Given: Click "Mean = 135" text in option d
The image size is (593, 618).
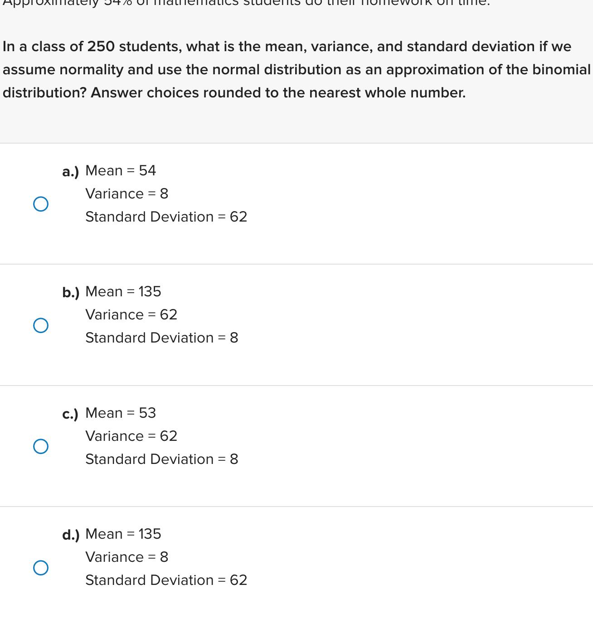Looking at the screenshot, I should [x=123, y=534].
